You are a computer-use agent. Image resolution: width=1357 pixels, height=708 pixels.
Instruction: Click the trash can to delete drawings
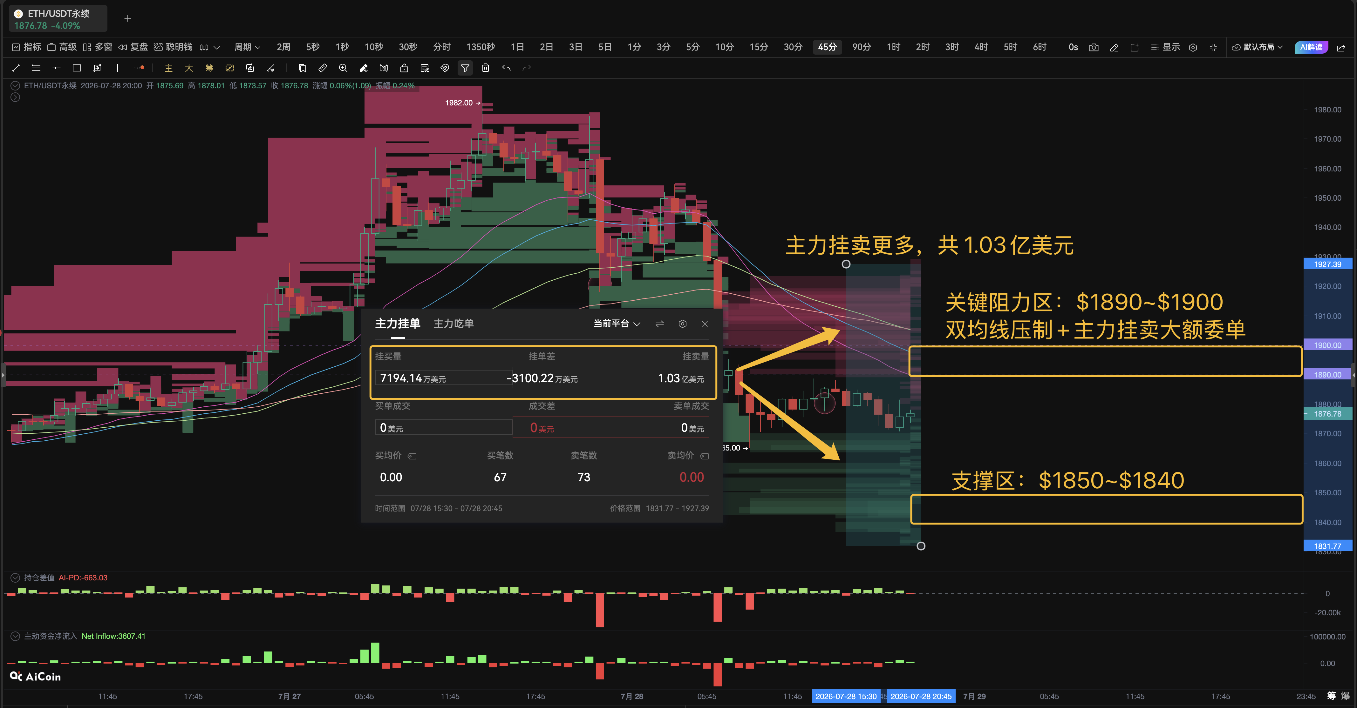click(486, 68)
